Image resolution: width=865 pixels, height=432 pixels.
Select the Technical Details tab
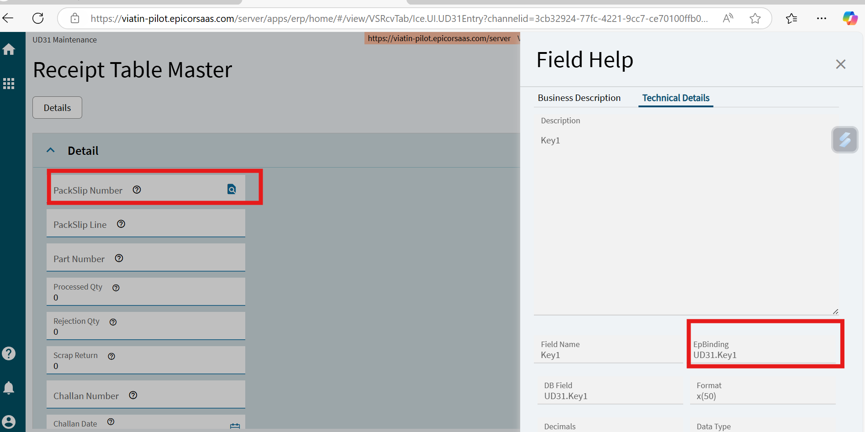click(x=676, y=98)
